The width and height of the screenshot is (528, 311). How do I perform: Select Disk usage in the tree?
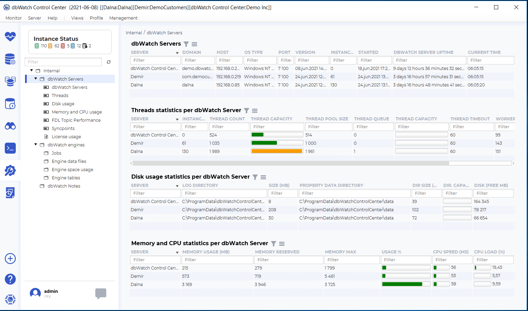(63, 104)
